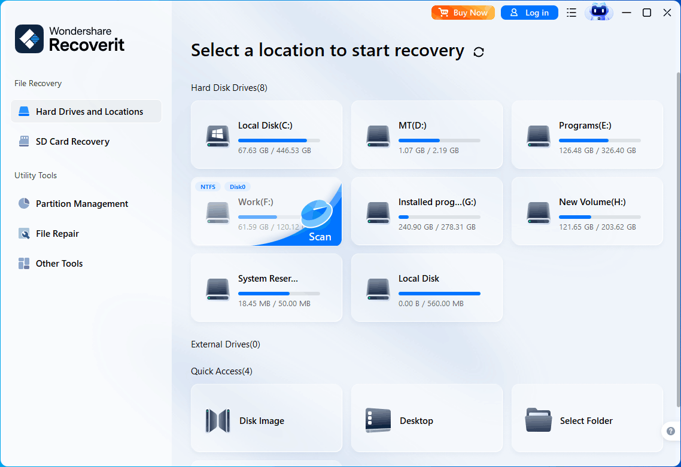Click the Programs(E:) name text
The image size is (681, 467).
pos(585,126)
